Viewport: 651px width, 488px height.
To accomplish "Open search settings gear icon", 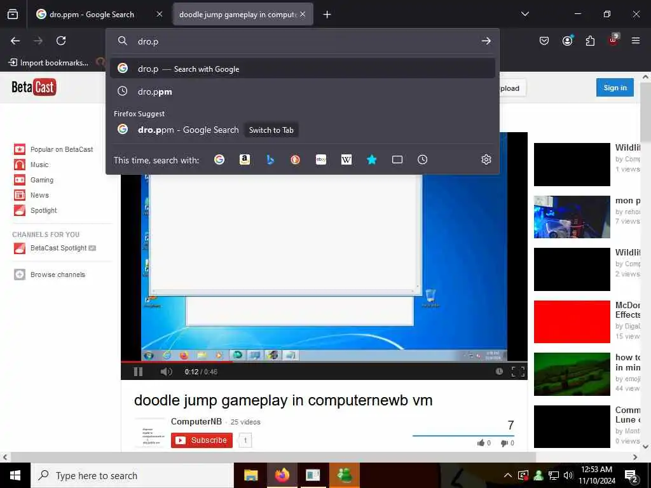I will (x=486, y=159).
